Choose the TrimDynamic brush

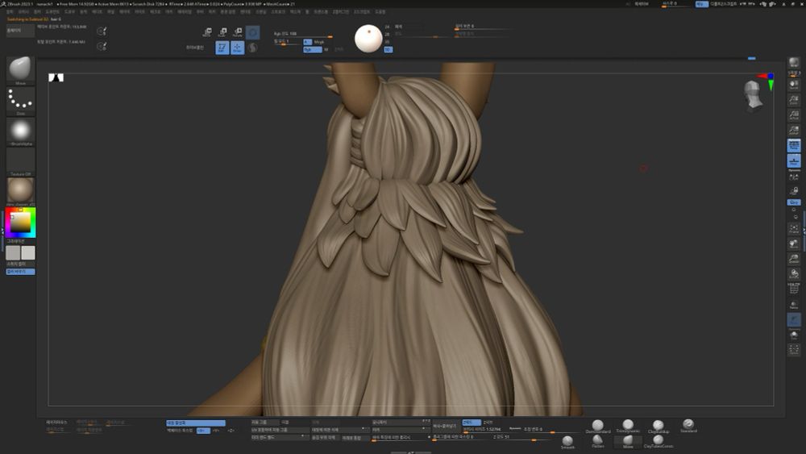click(628, 425)
